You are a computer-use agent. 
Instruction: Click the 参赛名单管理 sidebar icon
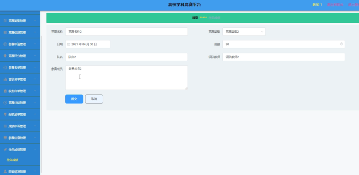pyautogui.click(x=5, y=68)
